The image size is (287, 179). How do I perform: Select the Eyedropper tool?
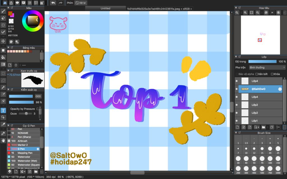pos(3,133)
